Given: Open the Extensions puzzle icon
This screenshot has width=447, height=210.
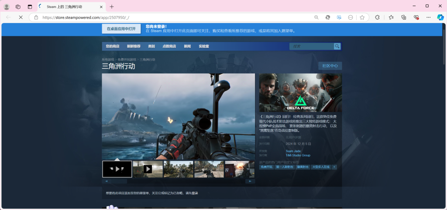Looking at the screenshot, I should coord(377,17).
